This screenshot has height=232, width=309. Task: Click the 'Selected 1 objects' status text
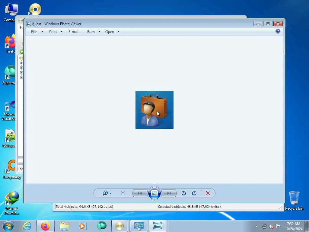pos(189,207)
